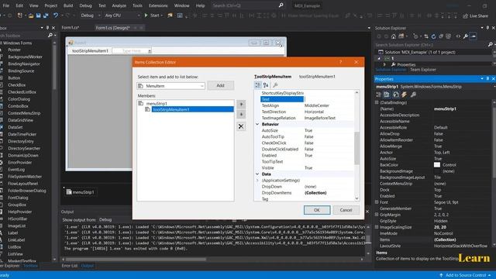Click OK button in Items Collection Editor
Viewport: 496px width, 279px height.
[317, 210]
